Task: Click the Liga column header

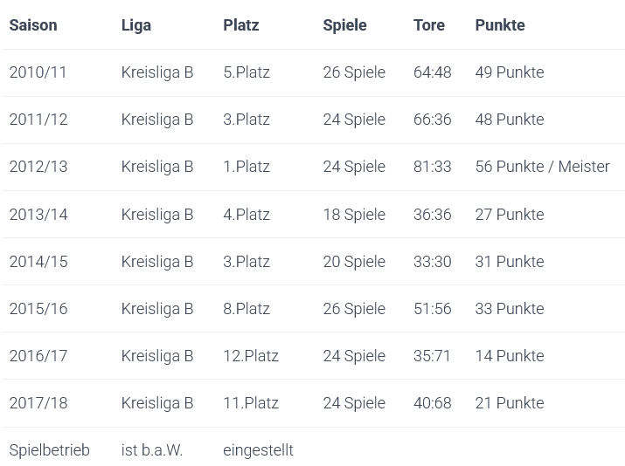Action: pos(135,25)
